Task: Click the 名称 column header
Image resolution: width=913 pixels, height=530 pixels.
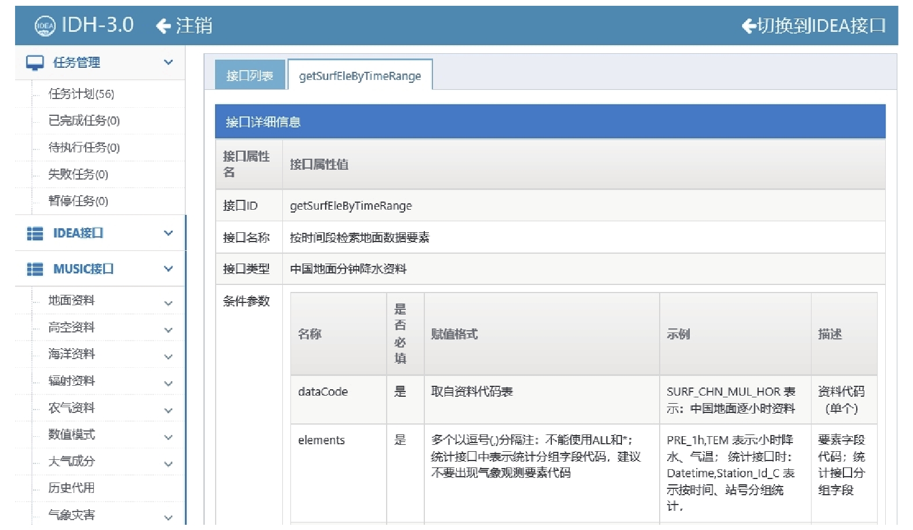Action: point(339,334)
